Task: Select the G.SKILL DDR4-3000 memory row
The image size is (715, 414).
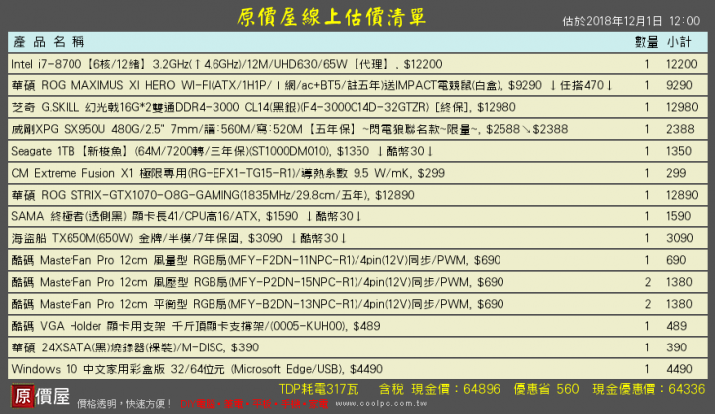Action: (x=357, y=107)
